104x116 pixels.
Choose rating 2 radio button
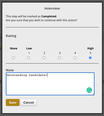[44, 58]
